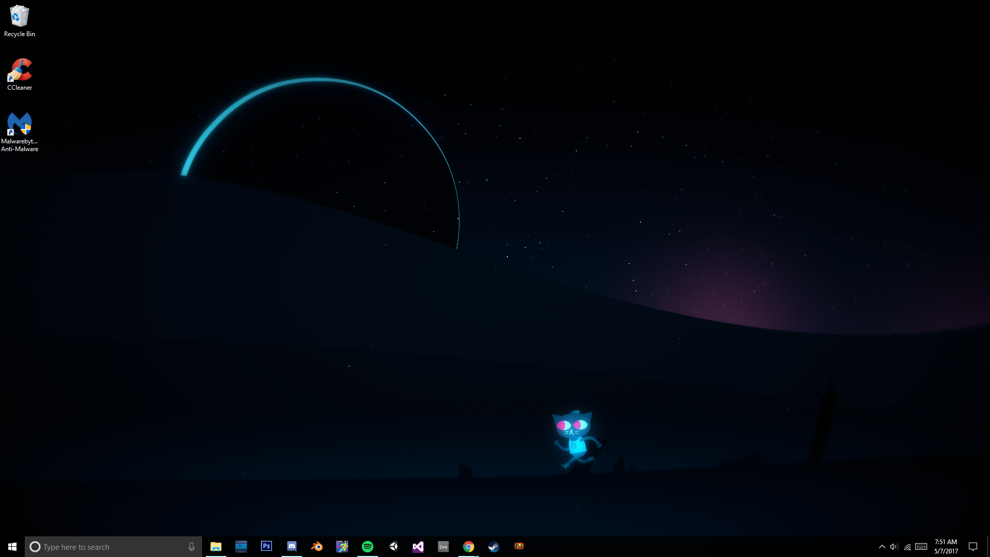990x557 pixels.
Task: Open the Wi-Fi network flyout
Action: tap(907, 547)
